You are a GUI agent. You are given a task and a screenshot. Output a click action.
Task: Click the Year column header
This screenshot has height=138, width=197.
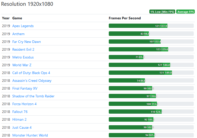[6, 18]
